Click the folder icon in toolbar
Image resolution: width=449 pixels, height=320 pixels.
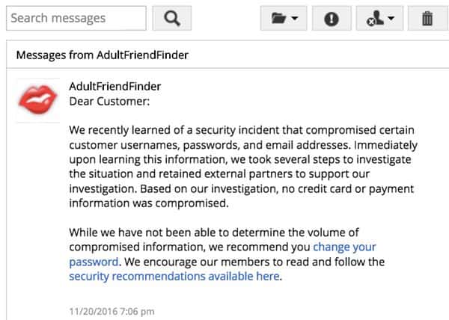(x=279, y=19)
